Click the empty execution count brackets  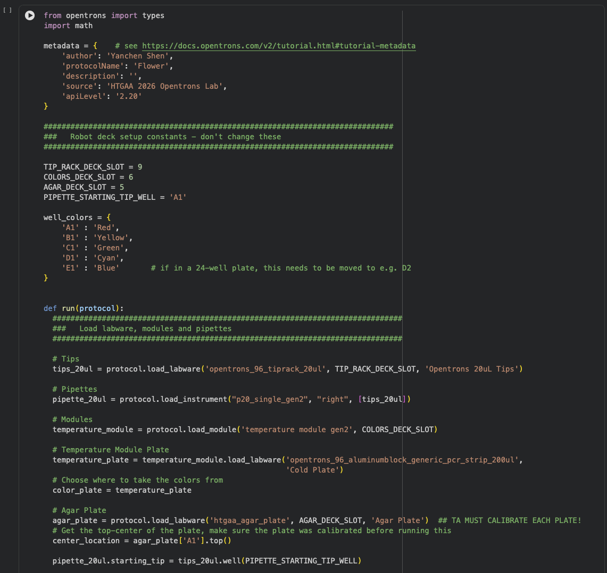[x=7, y=10]
